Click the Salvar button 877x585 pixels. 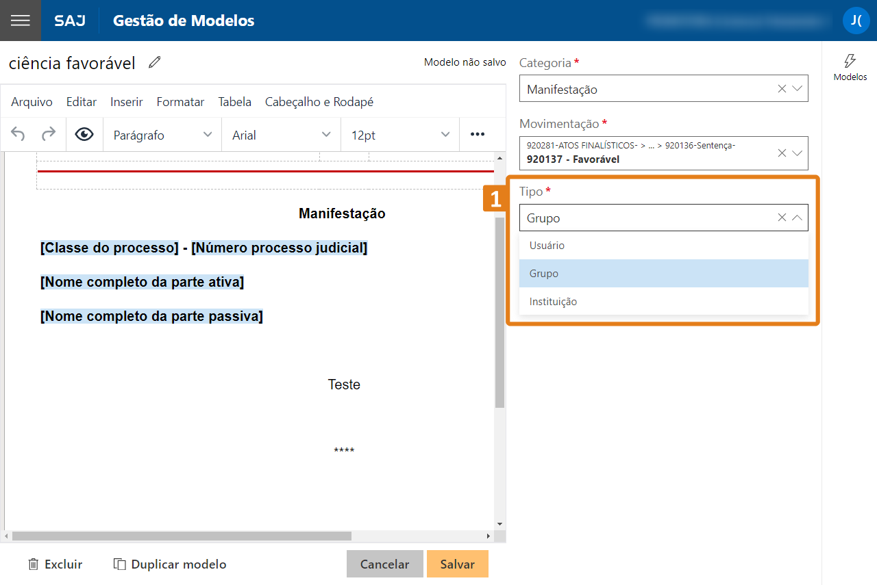click(457, 564)
